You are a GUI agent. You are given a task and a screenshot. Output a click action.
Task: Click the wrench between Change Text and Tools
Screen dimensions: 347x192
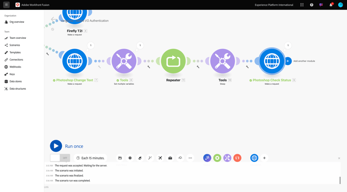click(x=99, y=67)
